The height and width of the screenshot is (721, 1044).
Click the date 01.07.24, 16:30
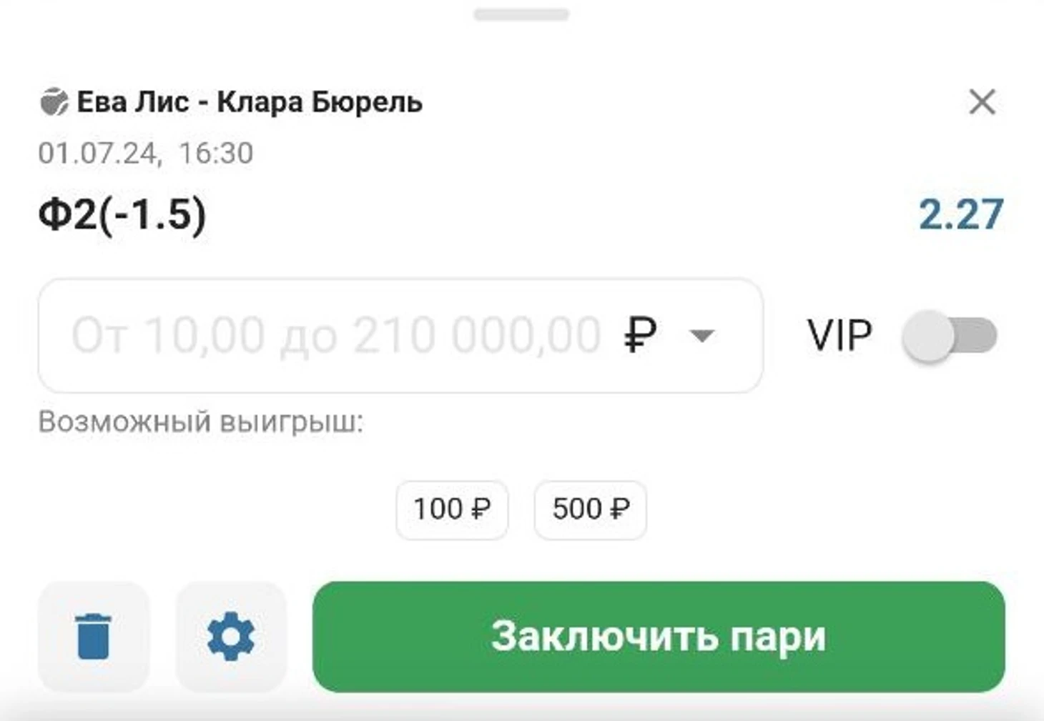pos(146,153)
